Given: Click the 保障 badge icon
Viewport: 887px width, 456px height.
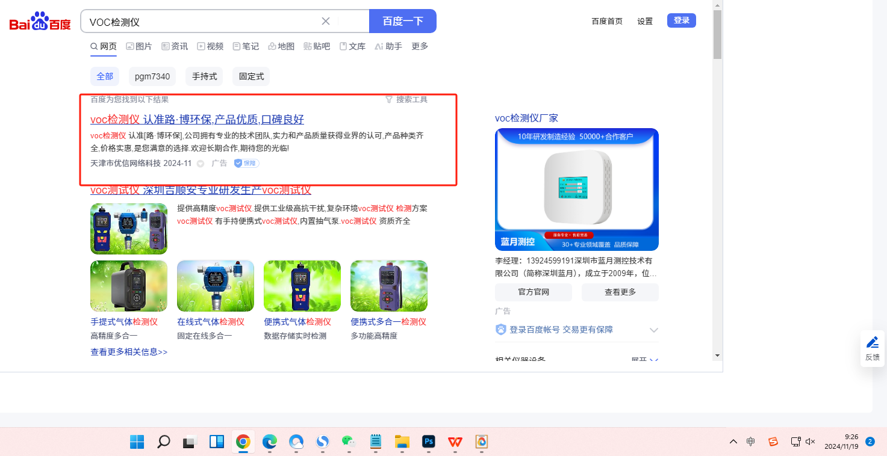Looking at the screenshot, I should coord(246,163).
